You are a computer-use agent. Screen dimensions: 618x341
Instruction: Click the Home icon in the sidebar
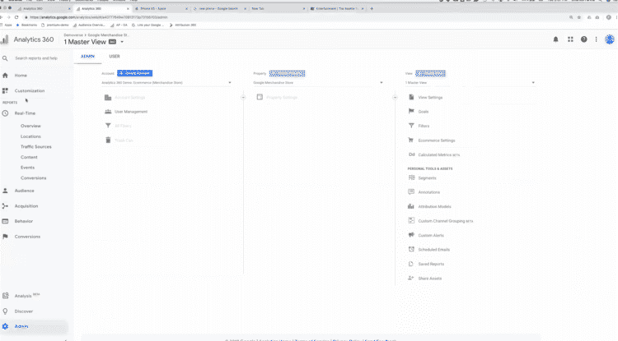[x=5, y=76]
